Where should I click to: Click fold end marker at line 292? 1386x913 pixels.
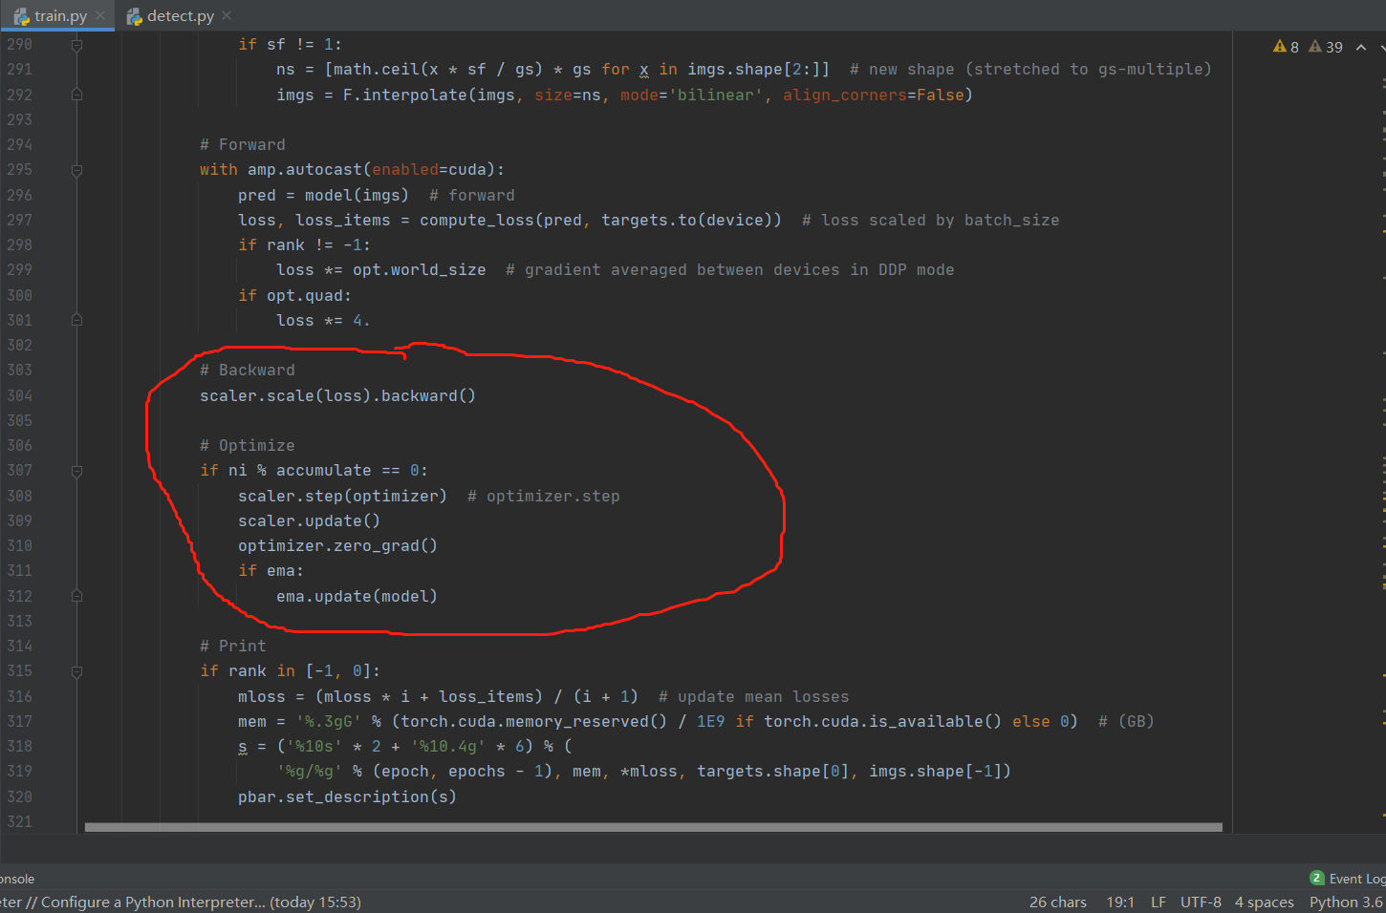point(76,95)
